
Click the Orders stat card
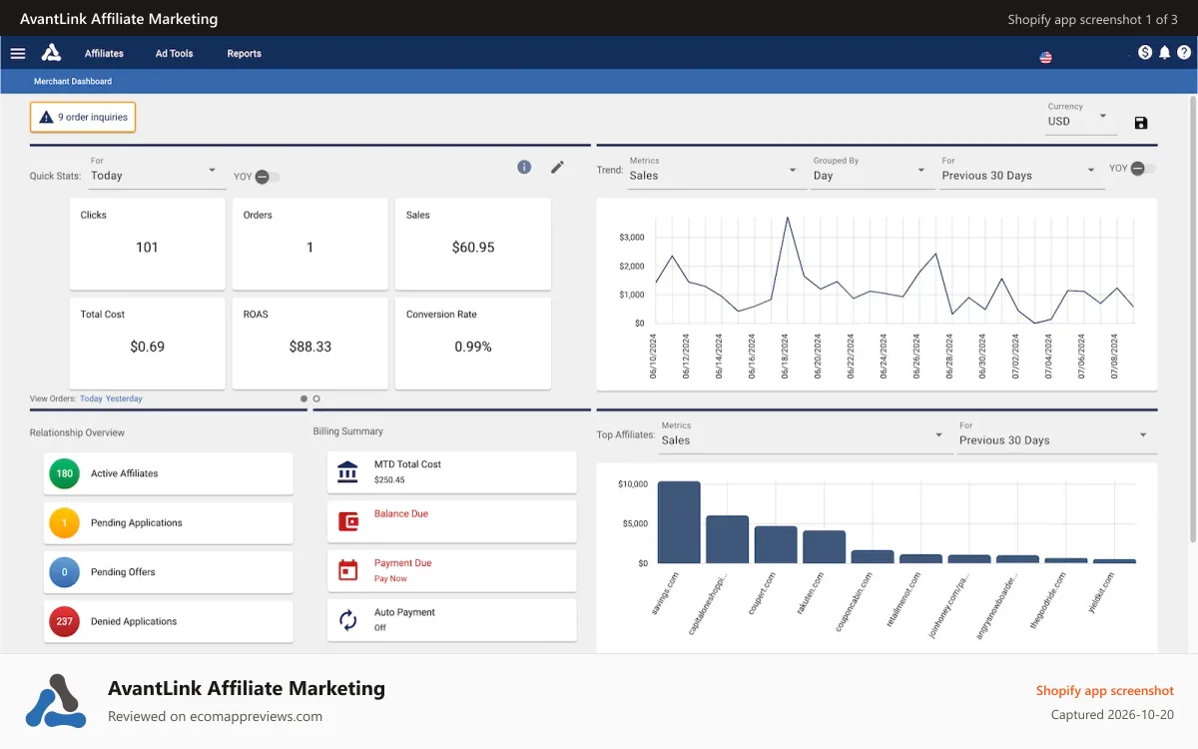click(309, 244)
